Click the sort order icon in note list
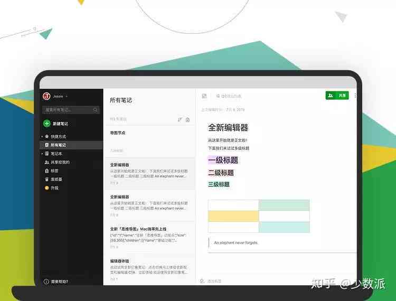Screen dimensions: 396x301 click(x=180, y=120)
